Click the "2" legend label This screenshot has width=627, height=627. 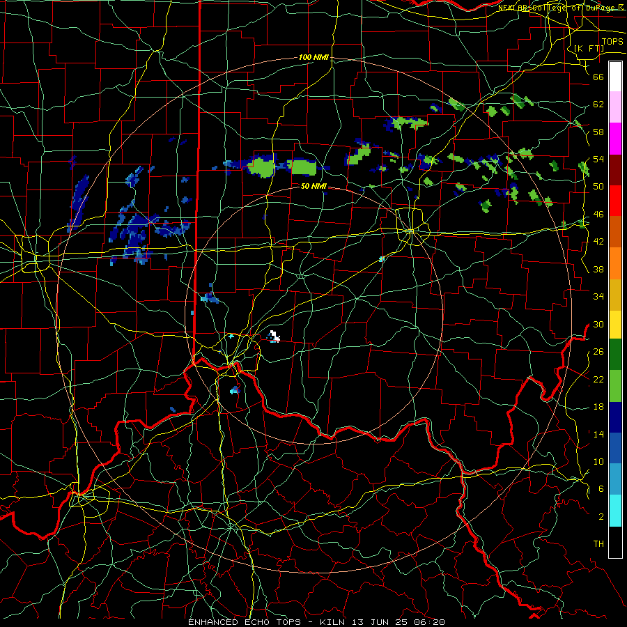601,517
